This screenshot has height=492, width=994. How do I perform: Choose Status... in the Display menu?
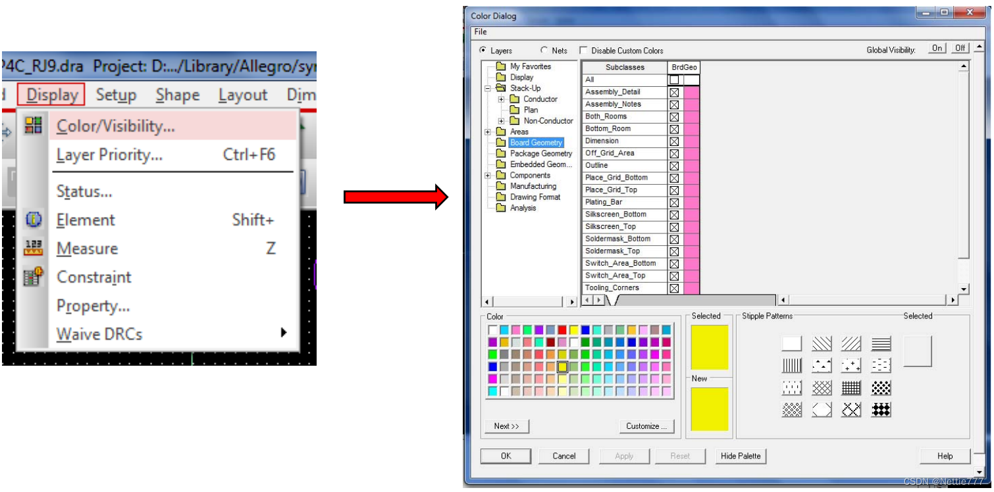coord(174,191)
